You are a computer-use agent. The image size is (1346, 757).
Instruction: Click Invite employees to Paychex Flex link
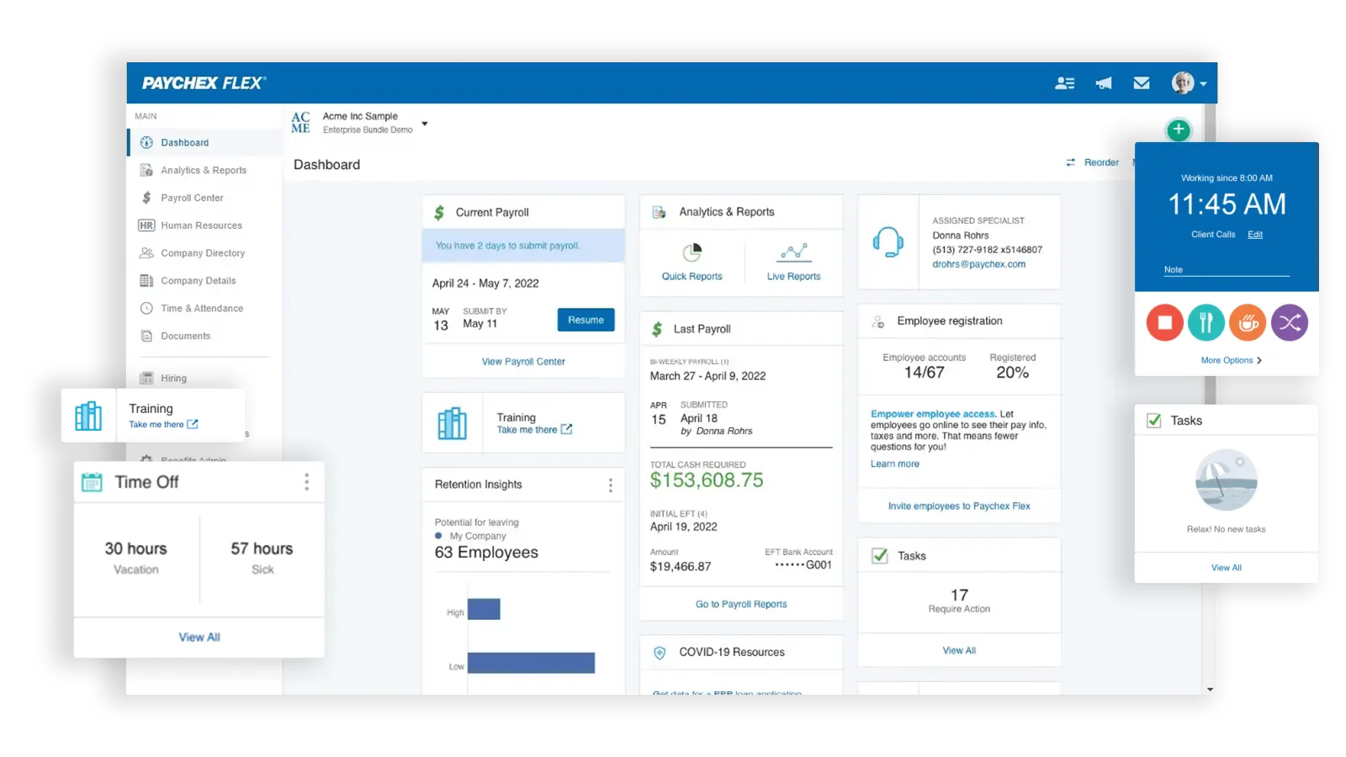[x=958, y=506]
